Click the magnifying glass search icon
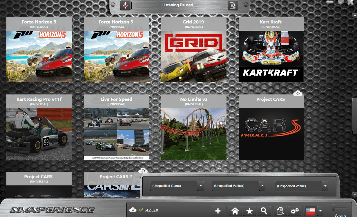 [264, 211]
